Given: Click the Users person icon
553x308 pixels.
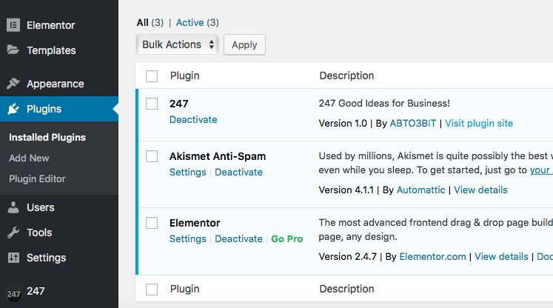Looking at the screenshot, I should 13,207.
